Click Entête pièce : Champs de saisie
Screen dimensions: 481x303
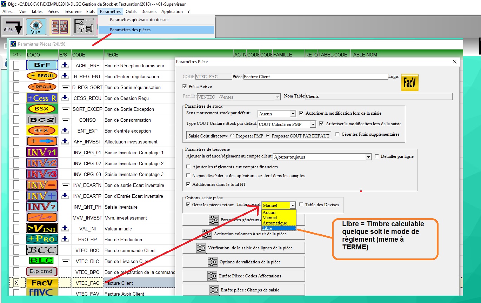click(244, 290)
